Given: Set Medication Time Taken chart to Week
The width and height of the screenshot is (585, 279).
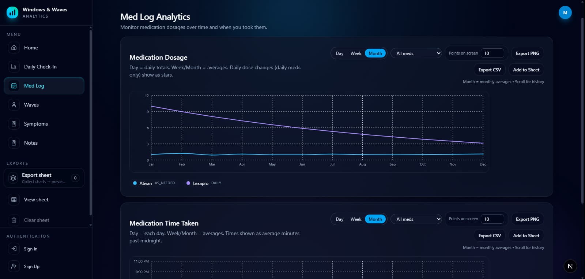Looking at the screenshot, I should [355, 219].
